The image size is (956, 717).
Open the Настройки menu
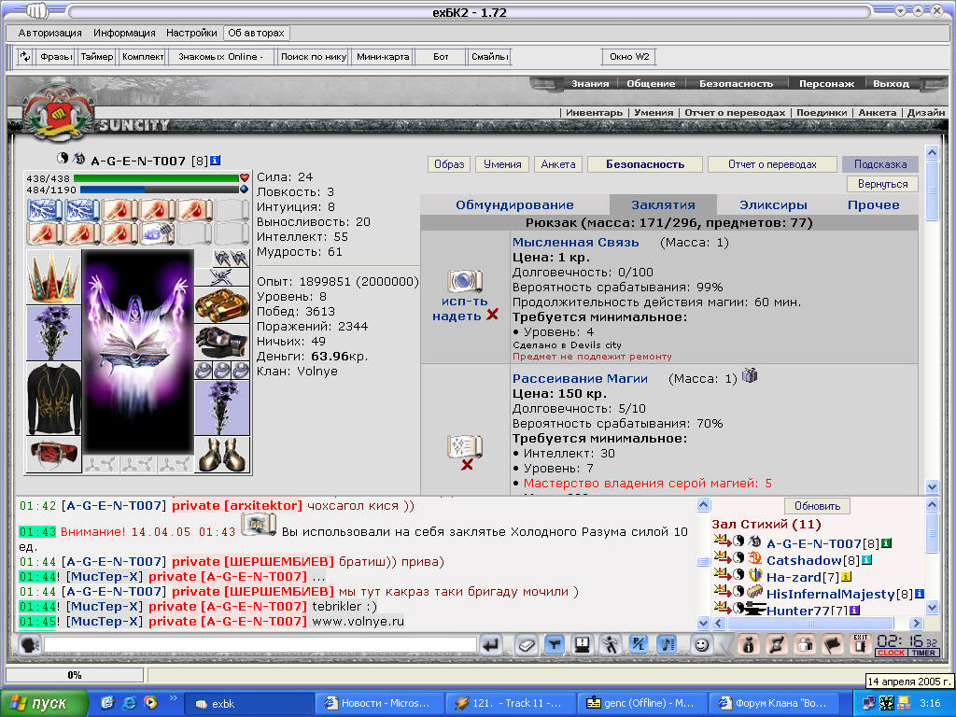click(191, 33)
